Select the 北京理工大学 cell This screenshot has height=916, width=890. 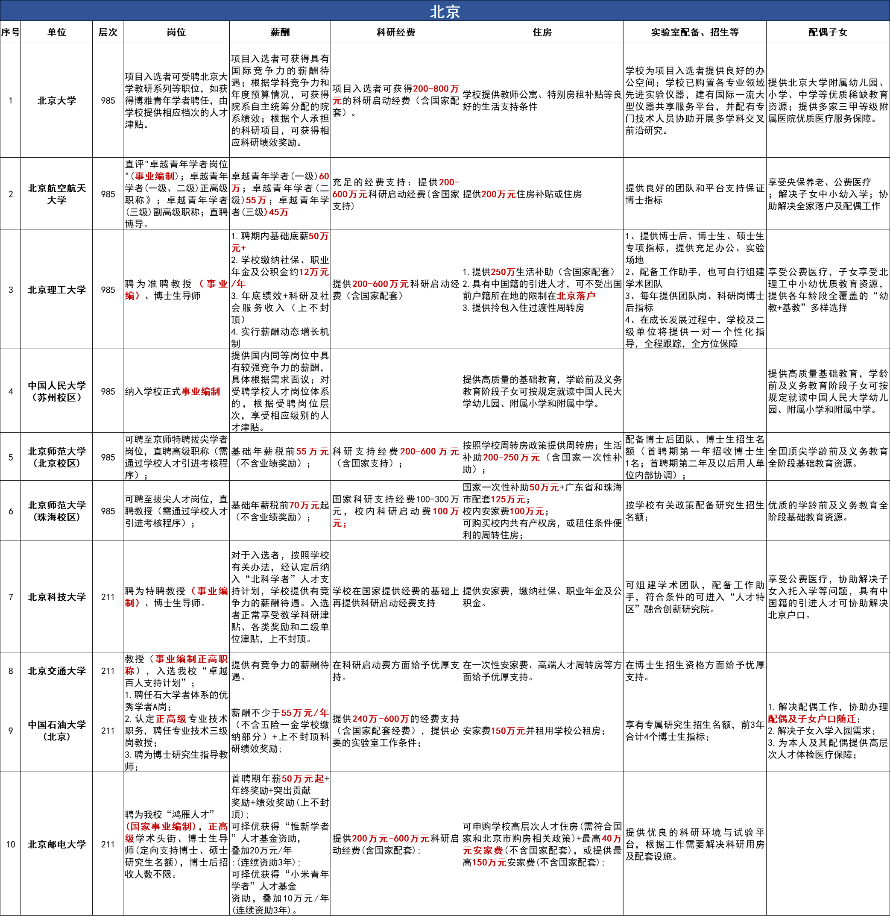point(56,289)
